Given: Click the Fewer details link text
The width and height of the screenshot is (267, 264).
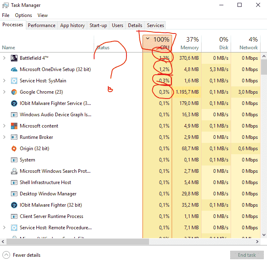Looking at the screenshot, I should click(27, 255).
